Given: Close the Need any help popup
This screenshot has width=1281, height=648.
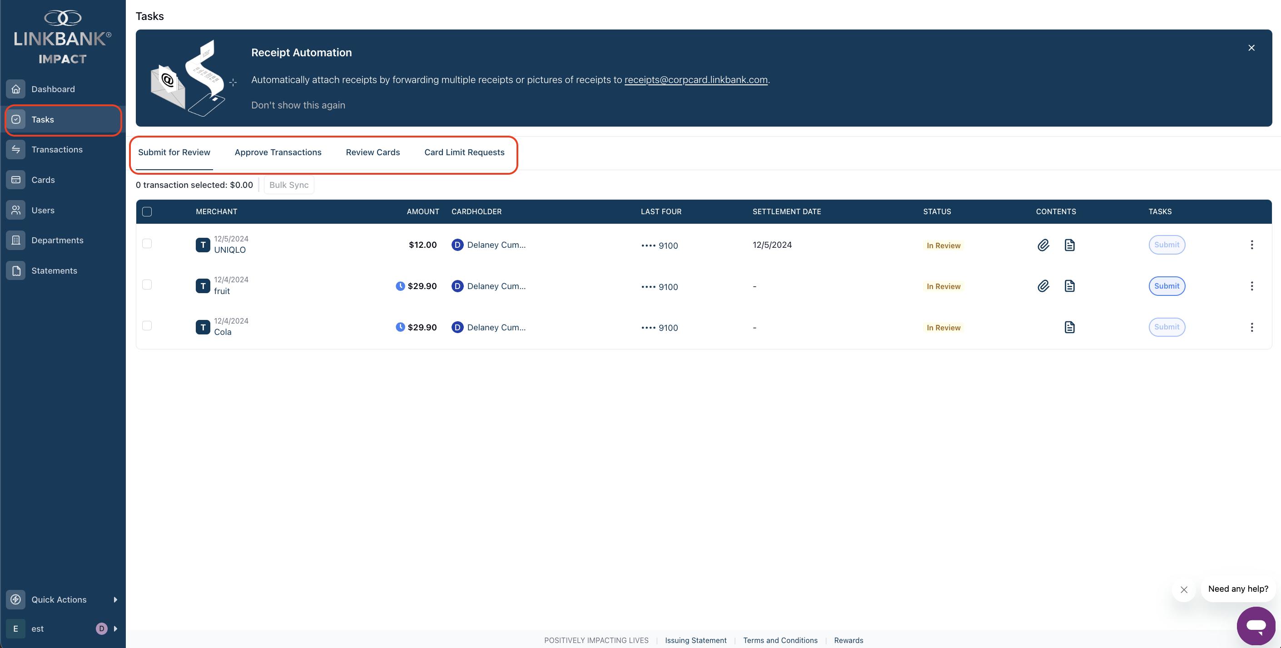Looking at the screenshot, I should [x=1183, y=590].
